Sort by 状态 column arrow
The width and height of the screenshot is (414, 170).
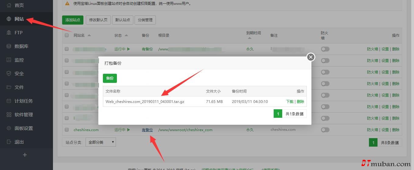tap(126, 35)
